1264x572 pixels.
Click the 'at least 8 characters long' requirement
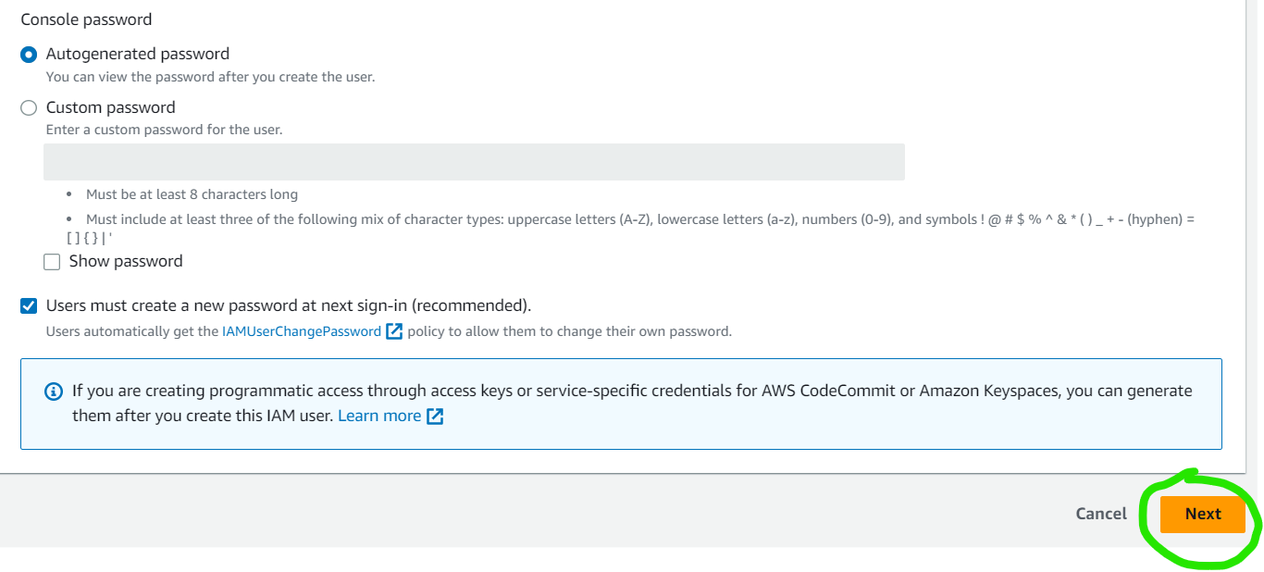(x=192, y=194)
